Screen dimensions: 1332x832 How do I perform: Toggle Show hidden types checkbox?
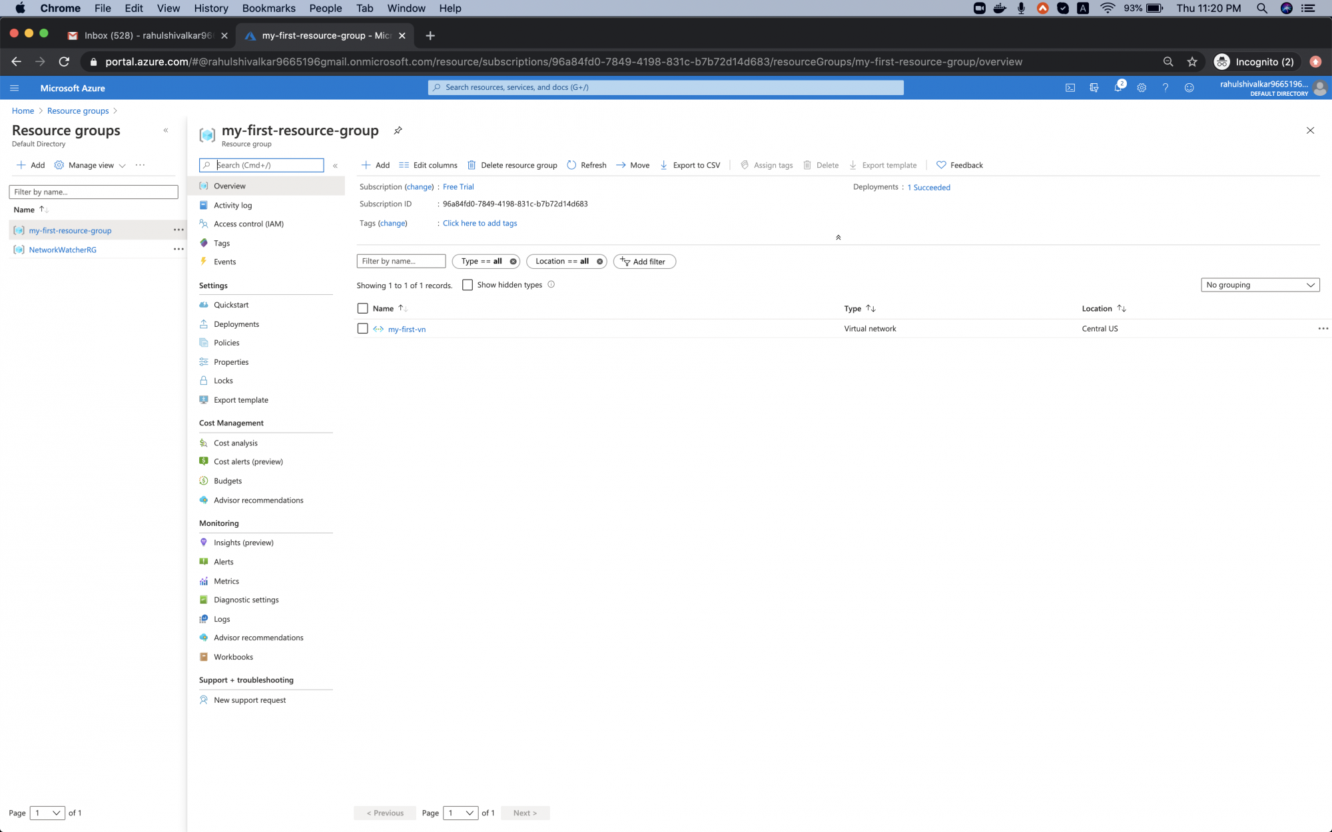467,285
